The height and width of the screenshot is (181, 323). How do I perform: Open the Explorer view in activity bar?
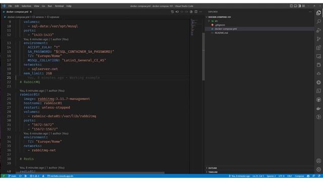pos(318,13)
